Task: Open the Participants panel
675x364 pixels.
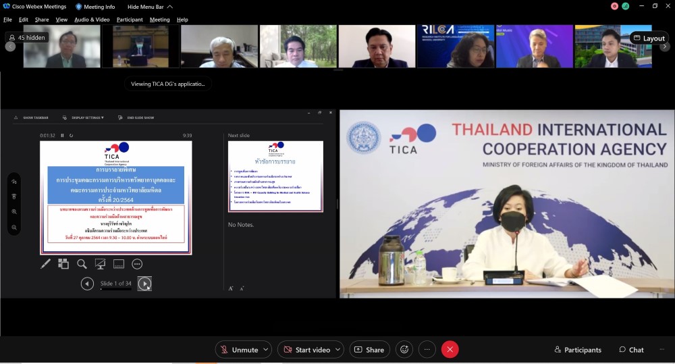Action: [578, 350]
